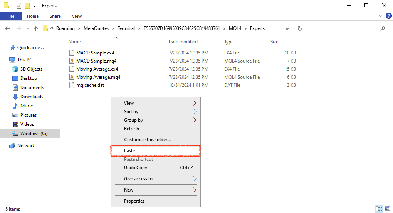Choose Properties from context menu

tap(156, 201)
